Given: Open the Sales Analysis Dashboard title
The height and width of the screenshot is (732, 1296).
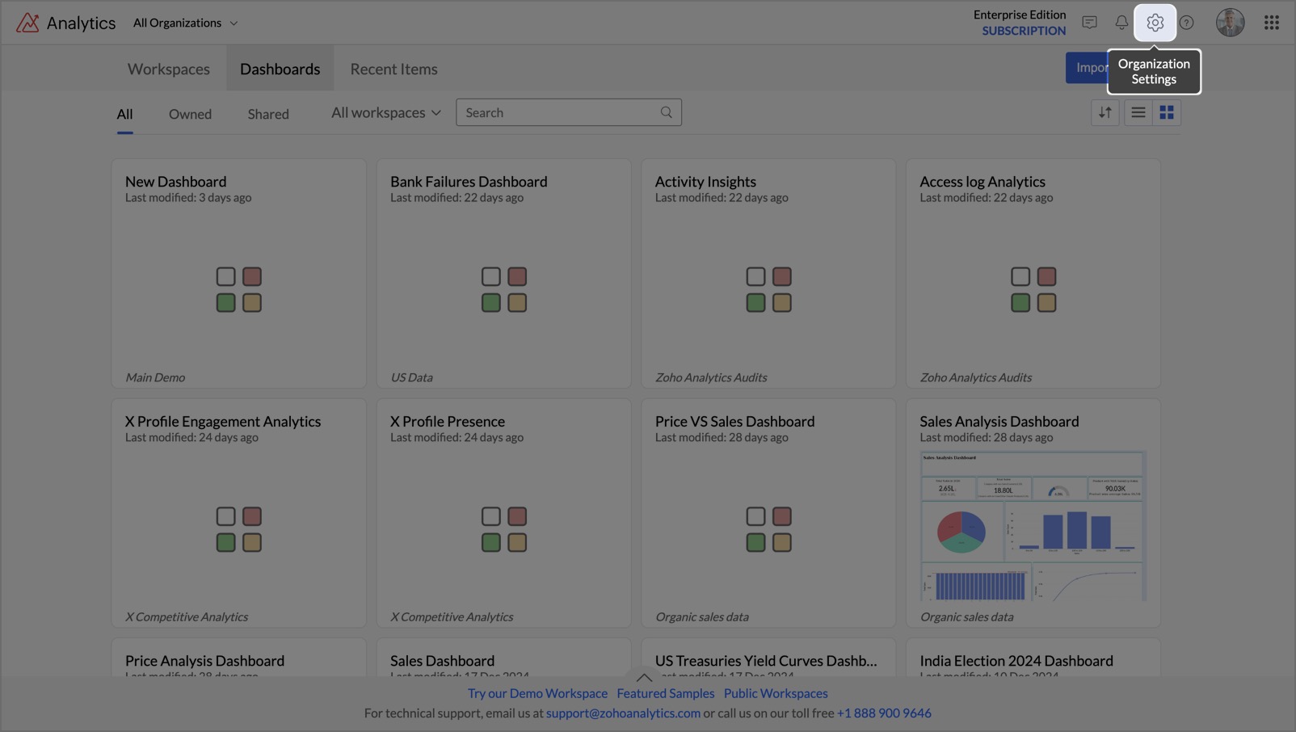Looking at the screenshot, I should pos(999,422).
